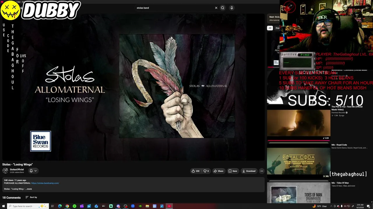Dislike the video with thumbs down
The width and height of the screenshot is (373, 209).
point(206,171)
